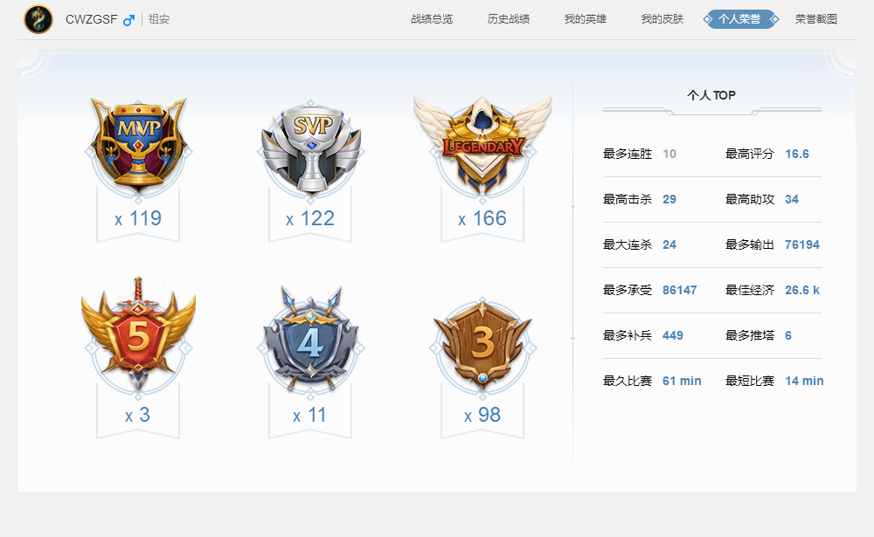Click the x 119 MVP count

[138, 218]
